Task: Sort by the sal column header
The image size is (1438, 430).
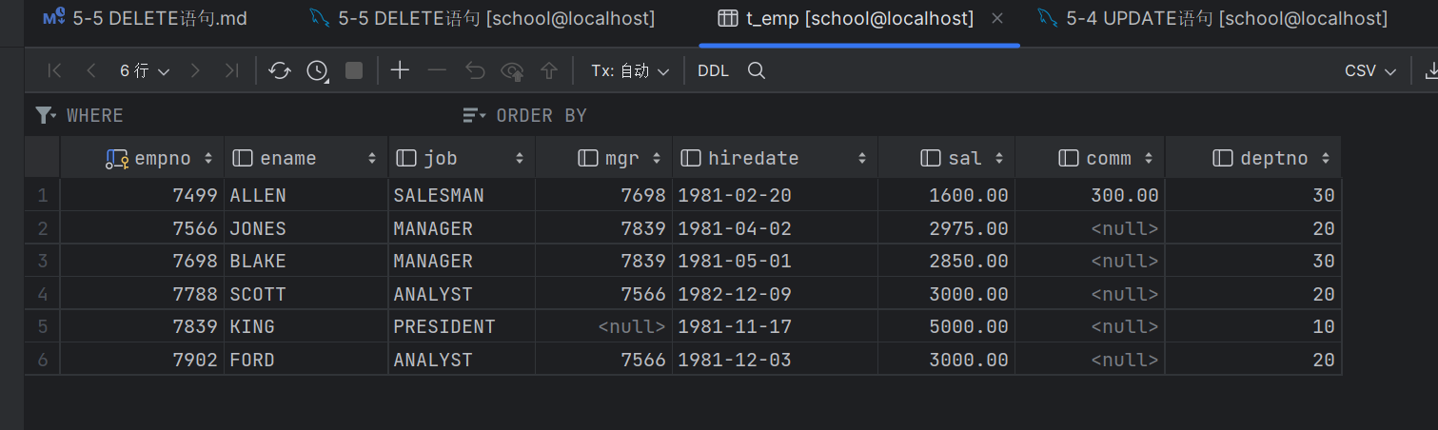Action: (964, 158)
